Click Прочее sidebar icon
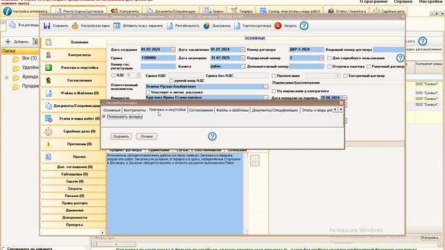 pos(48,156)
